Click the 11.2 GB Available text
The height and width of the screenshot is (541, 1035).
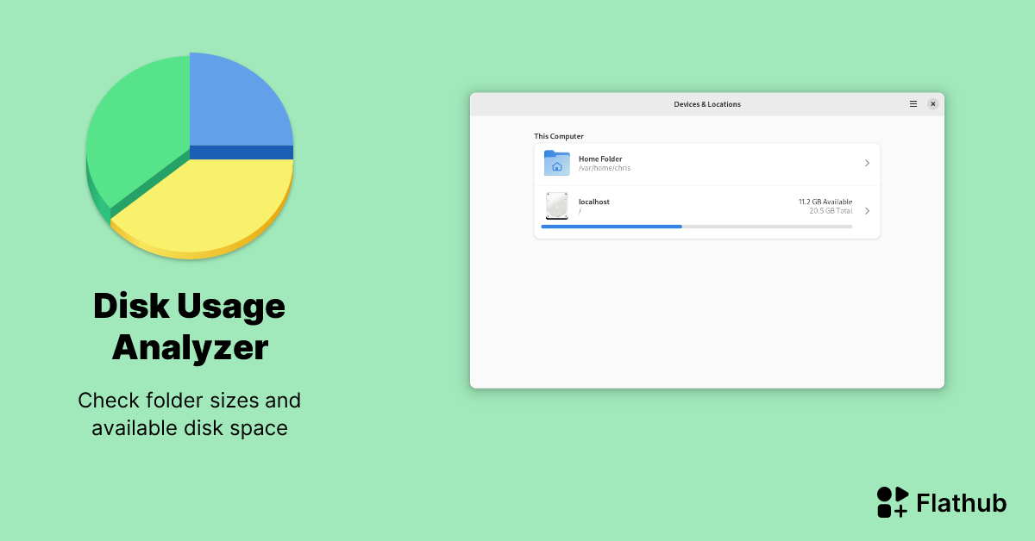(x=825, y=202)
